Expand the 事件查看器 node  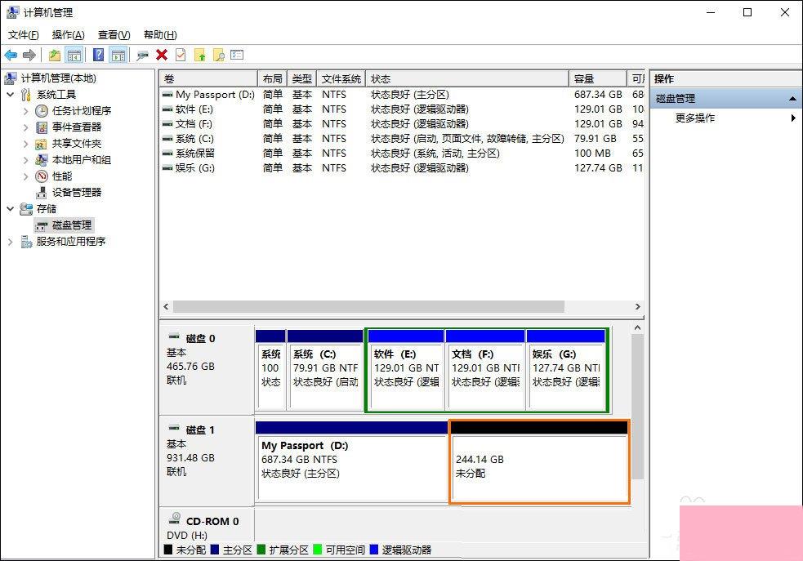[x=25, y=127]
